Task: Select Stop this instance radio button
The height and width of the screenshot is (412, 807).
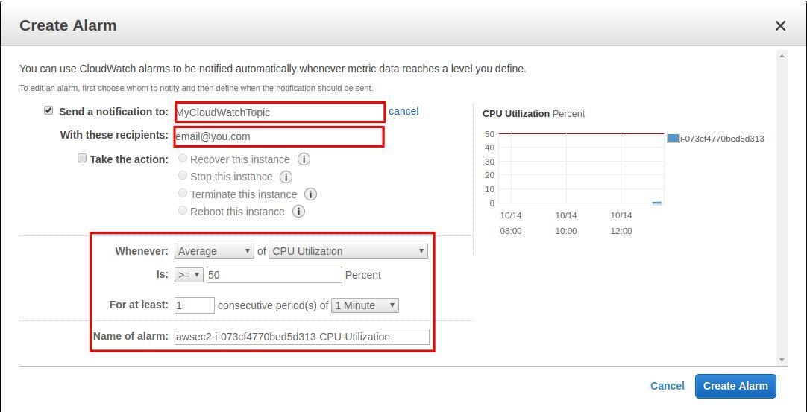Action: pyautogui.click(x=182, y=175)
